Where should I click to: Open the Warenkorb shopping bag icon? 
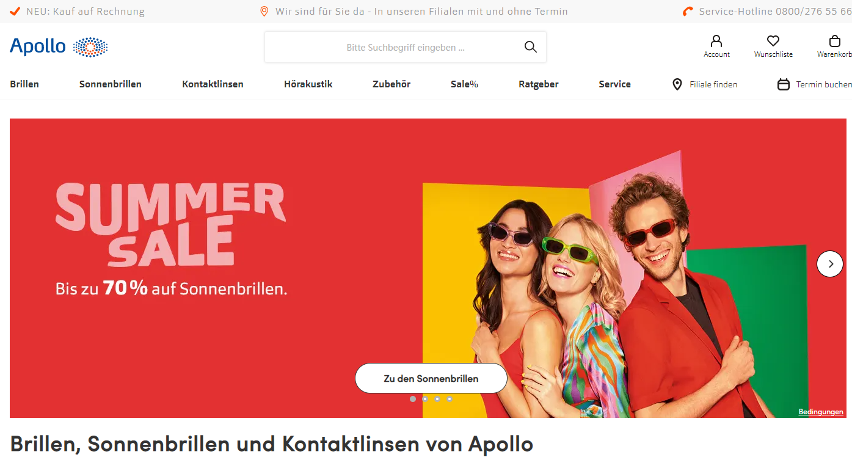(x=835, y=41)
